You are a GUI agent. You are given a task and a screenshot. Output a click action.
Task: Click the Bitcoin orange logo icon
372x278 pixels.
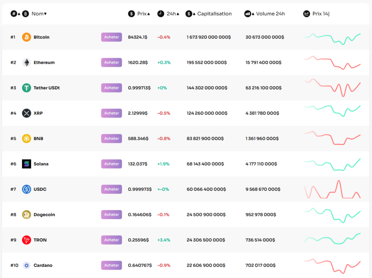27,37
